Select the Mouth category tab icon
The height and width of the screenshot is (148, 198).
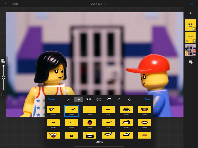point(79,99)
